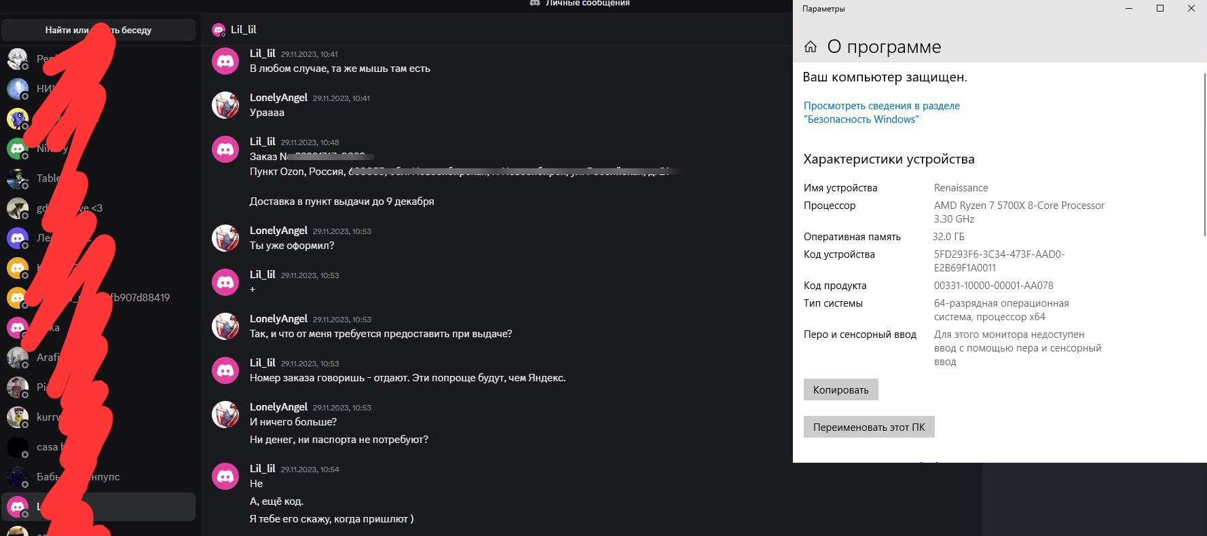Click LonelyAngel's avatar beside "Ураааа" message
The image size is (1207, 536).
click(225, 105)
